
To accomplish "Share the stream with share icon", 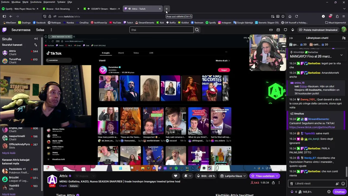I will pos(273,183).
